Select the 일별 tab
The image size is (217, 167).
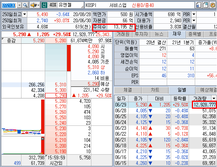[x=182, y=90]
